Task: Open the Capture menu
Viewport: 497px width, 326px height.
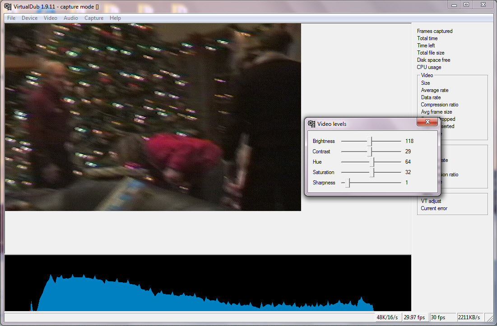Action: [x=94, y=18]
